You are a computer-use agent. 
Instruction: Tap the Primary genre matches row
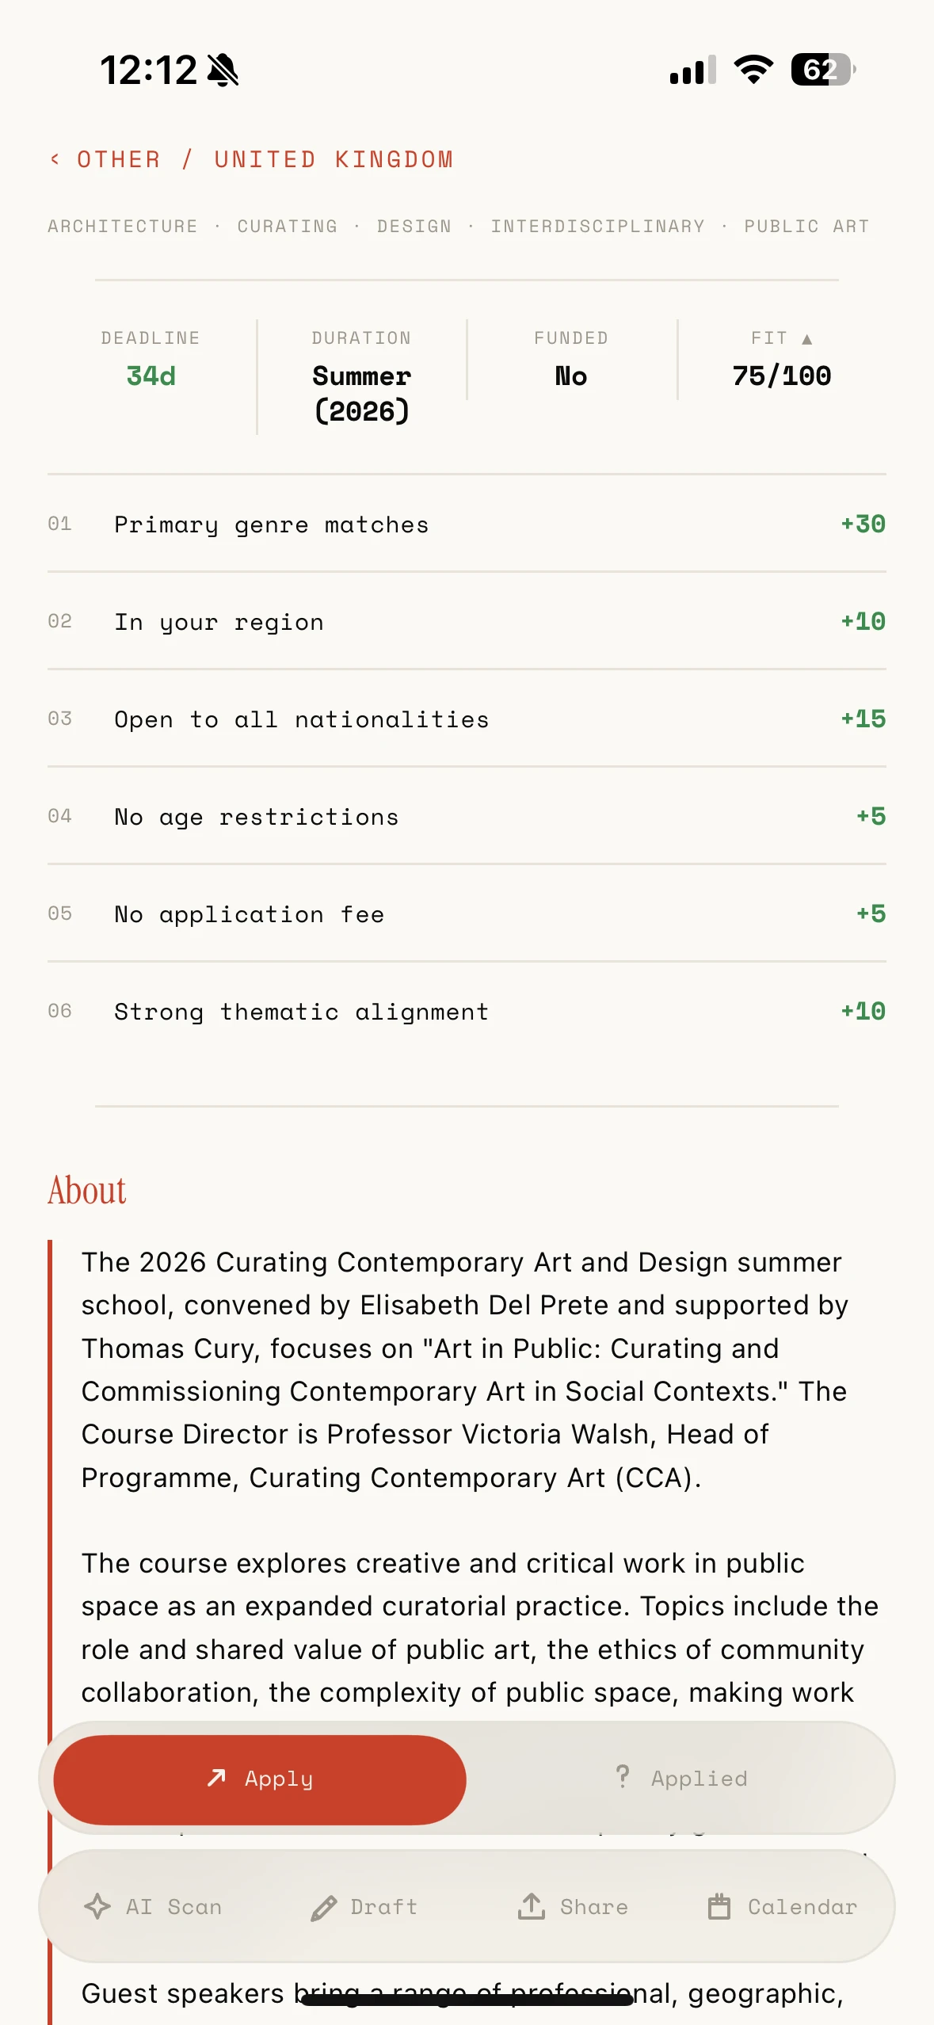(x=467, y=524)
